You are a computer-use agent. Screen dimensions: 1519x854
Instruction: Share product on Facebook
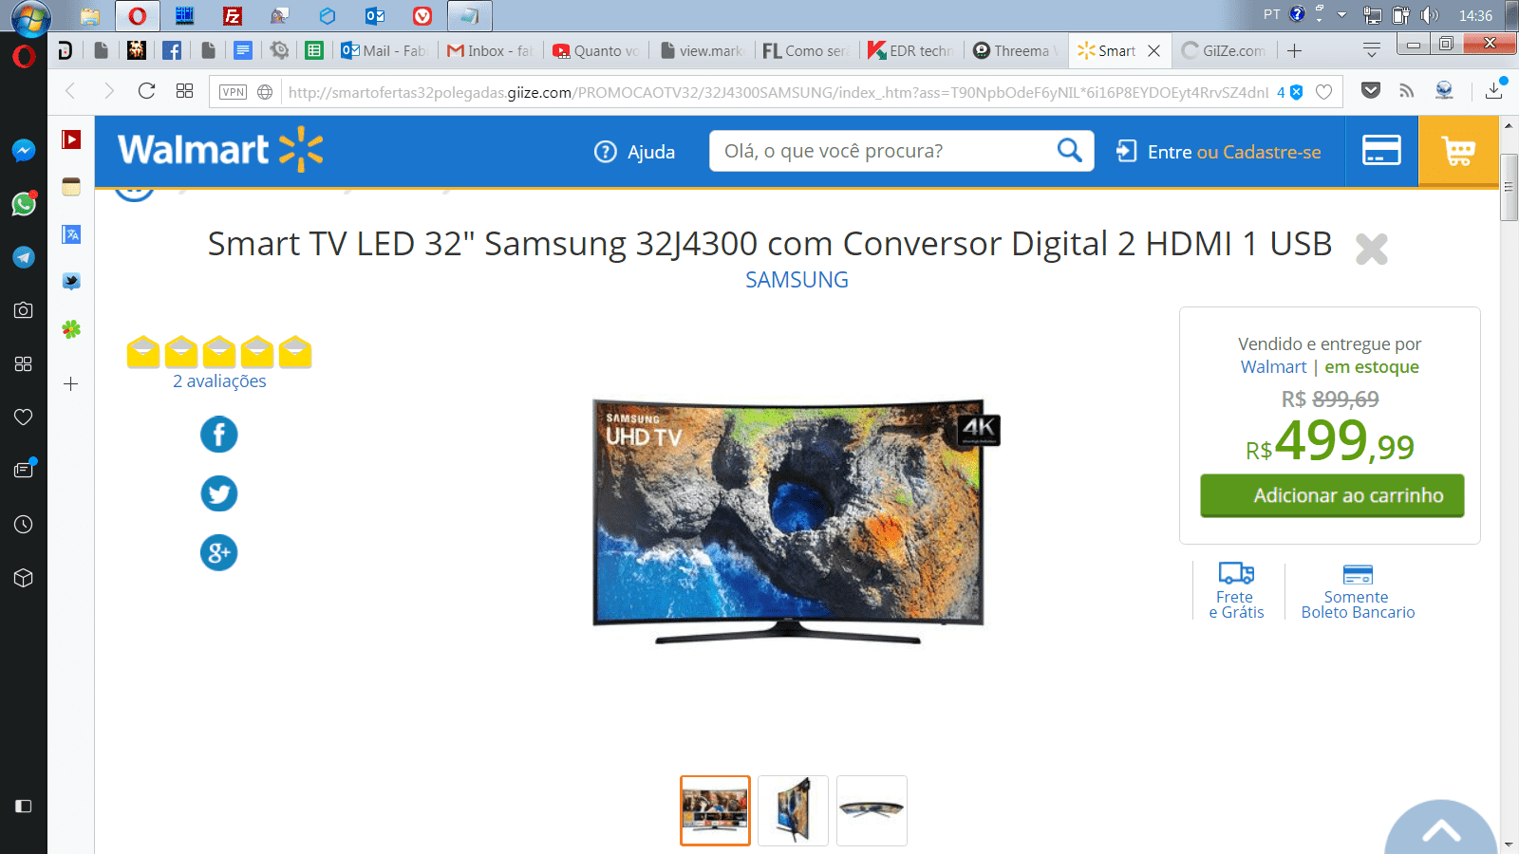[x=219, y=435]
